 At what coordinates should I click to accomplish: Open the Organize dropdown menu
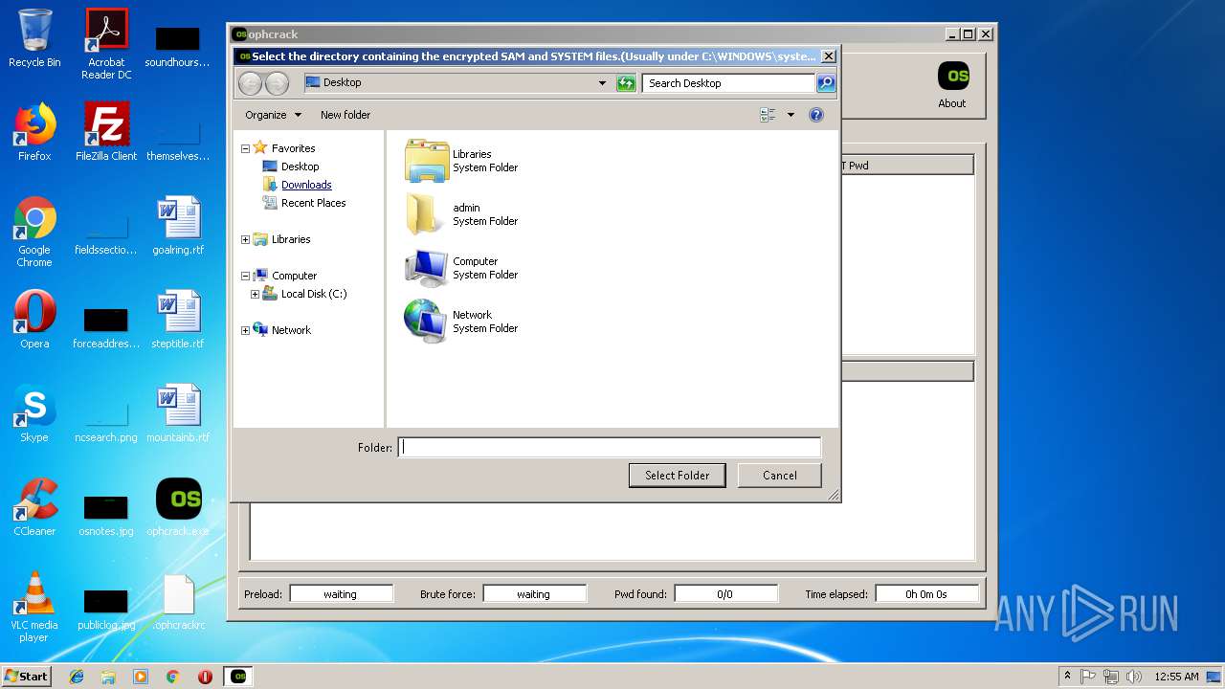tap(273, 115)
